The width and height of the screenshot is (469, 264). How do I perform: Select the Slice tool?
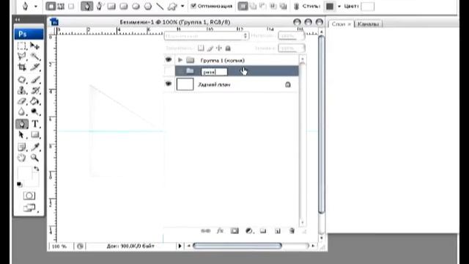pos(34,67)
